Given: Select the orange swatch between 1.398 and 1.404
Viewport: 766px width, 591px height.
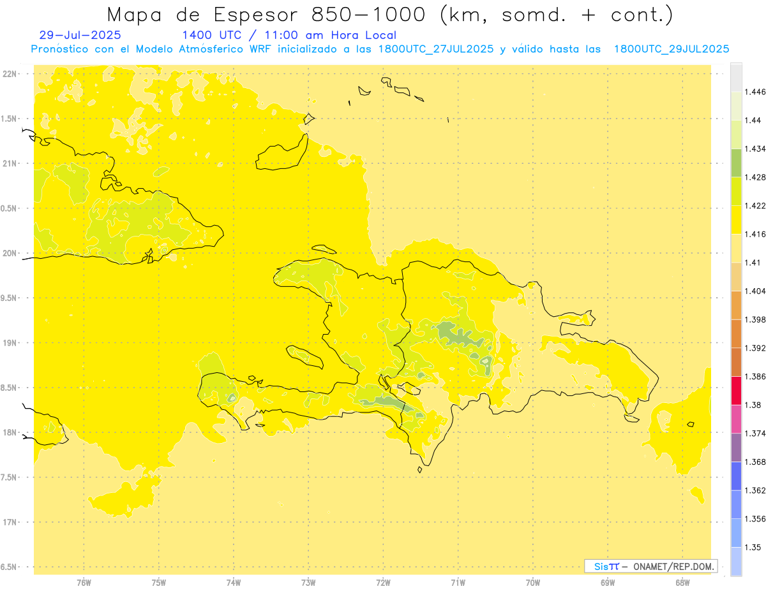Looking at the screenshot, I should pyautogui.click(x=736, y=305).
